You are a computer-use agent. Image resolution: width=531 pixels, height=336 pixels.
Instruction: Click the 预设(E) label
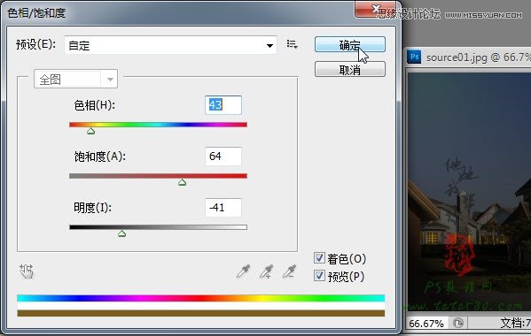click(35, 44)
